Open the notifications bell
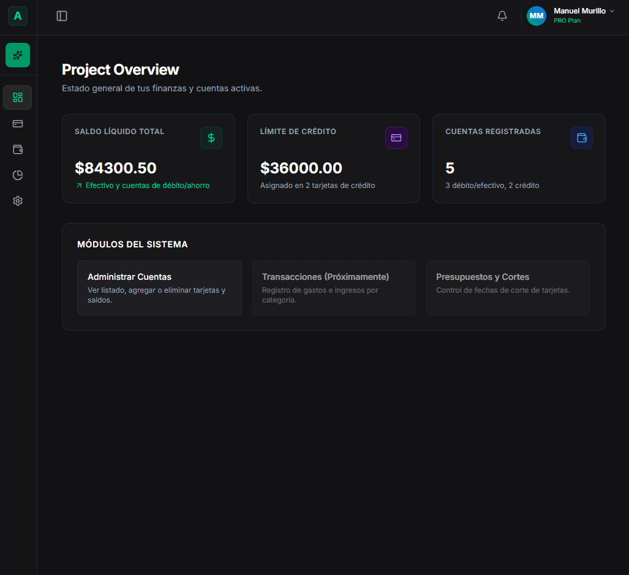Screen dimensions: 629x575 pos(502,16)
